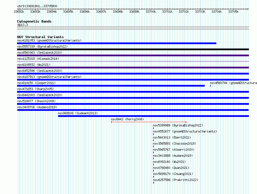This screenshot has height=194, width=257.
Task: Select the blue nsv4181053 variant bar
Action: tap(117, 43)
